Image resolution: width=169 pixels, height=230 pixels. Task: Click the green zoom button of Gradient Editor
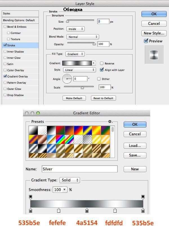[x=38, y=113]
